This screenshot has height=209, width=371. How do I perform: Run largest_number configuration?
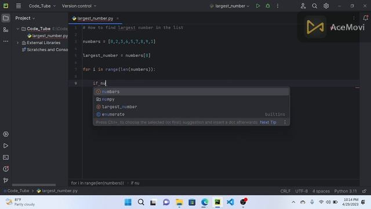click(257, 6)
